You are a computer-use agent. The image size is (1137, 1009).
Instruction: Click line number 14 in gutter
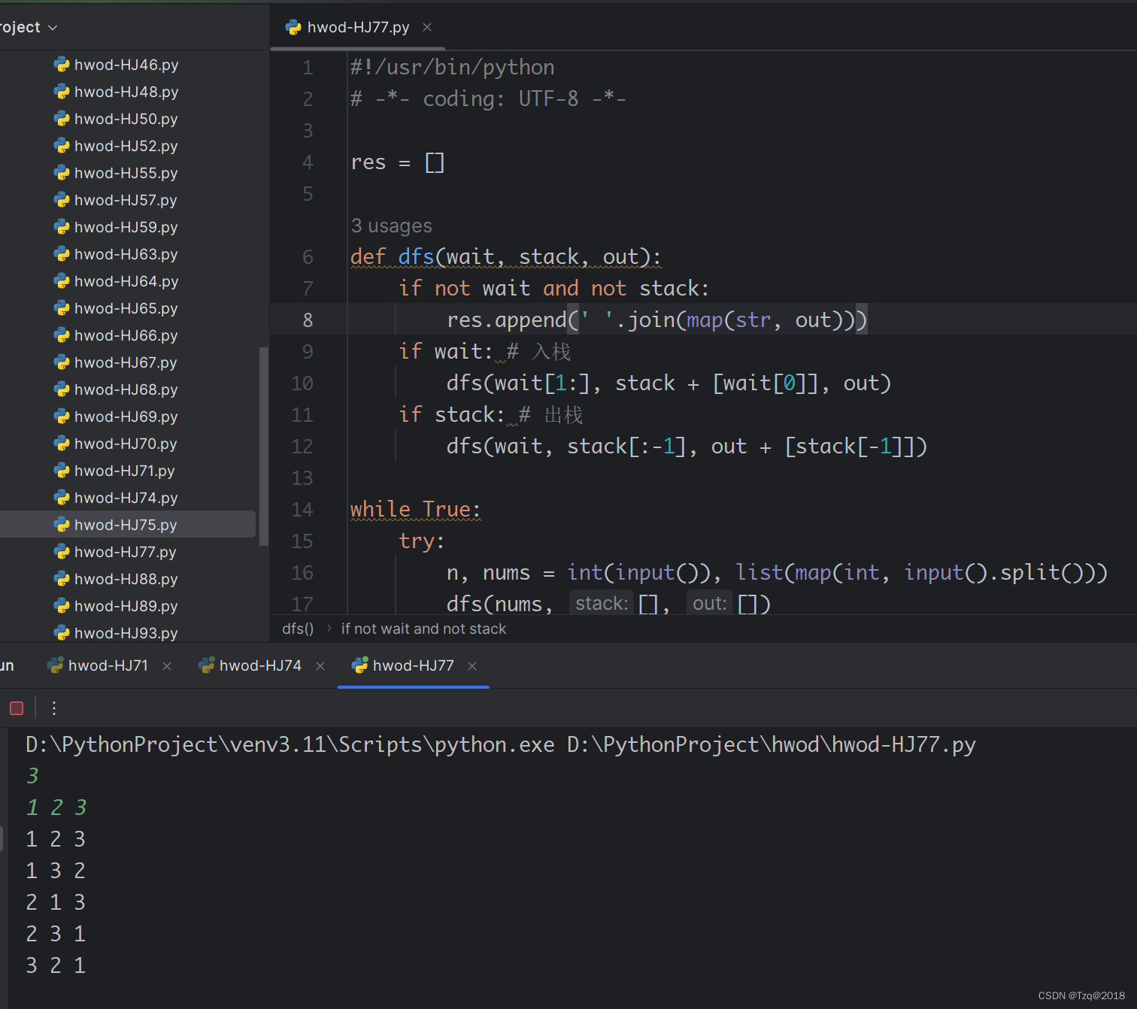(x=302, y=510)
